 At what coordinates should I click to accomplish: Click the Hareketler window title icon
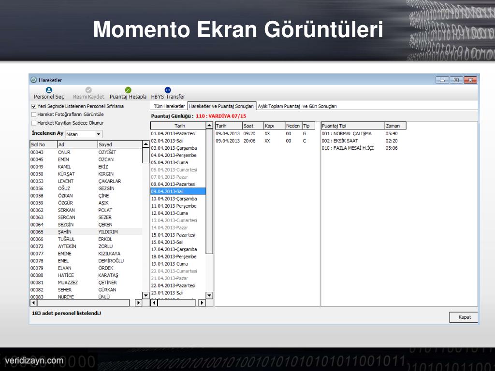tap(34, 80)
